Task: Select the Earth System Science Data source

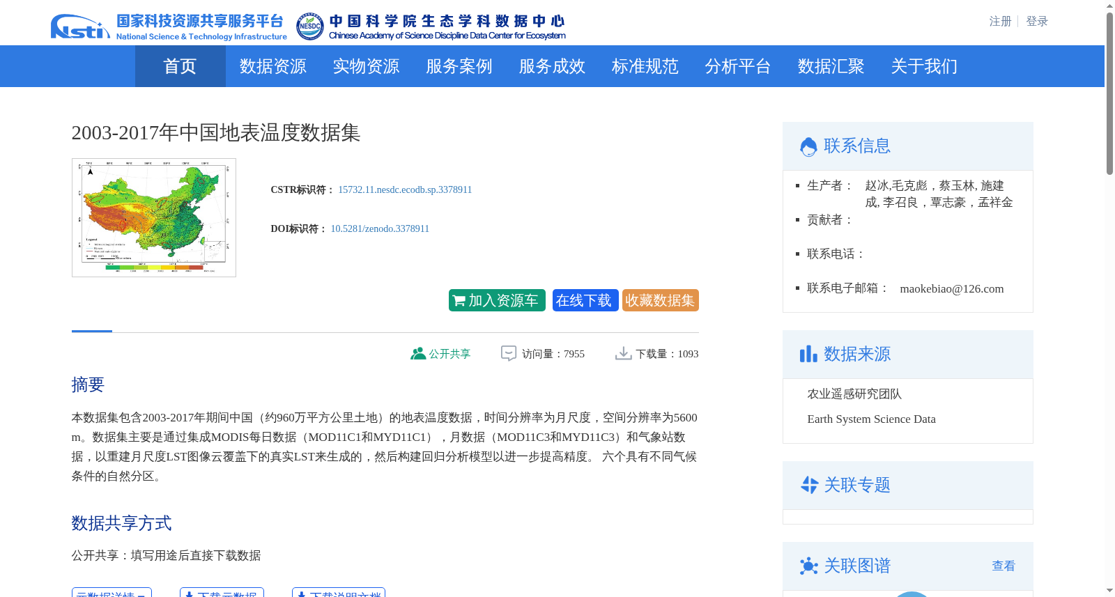Action: 871,419
